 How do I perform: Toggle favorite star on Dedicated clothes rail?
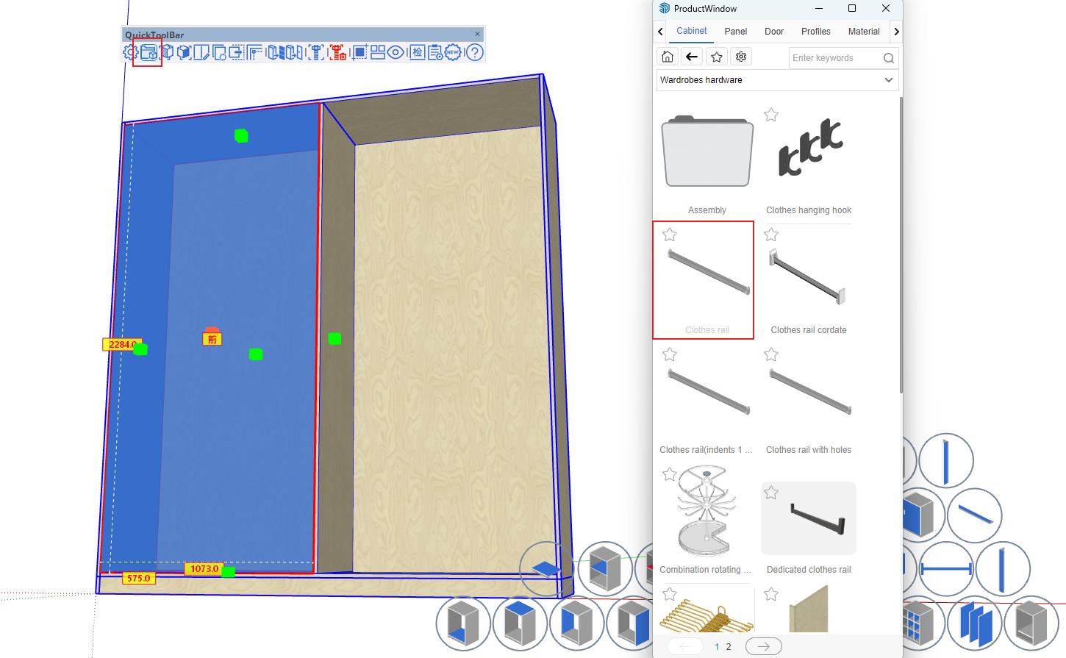pyautogui.click(x=771, y=493)
